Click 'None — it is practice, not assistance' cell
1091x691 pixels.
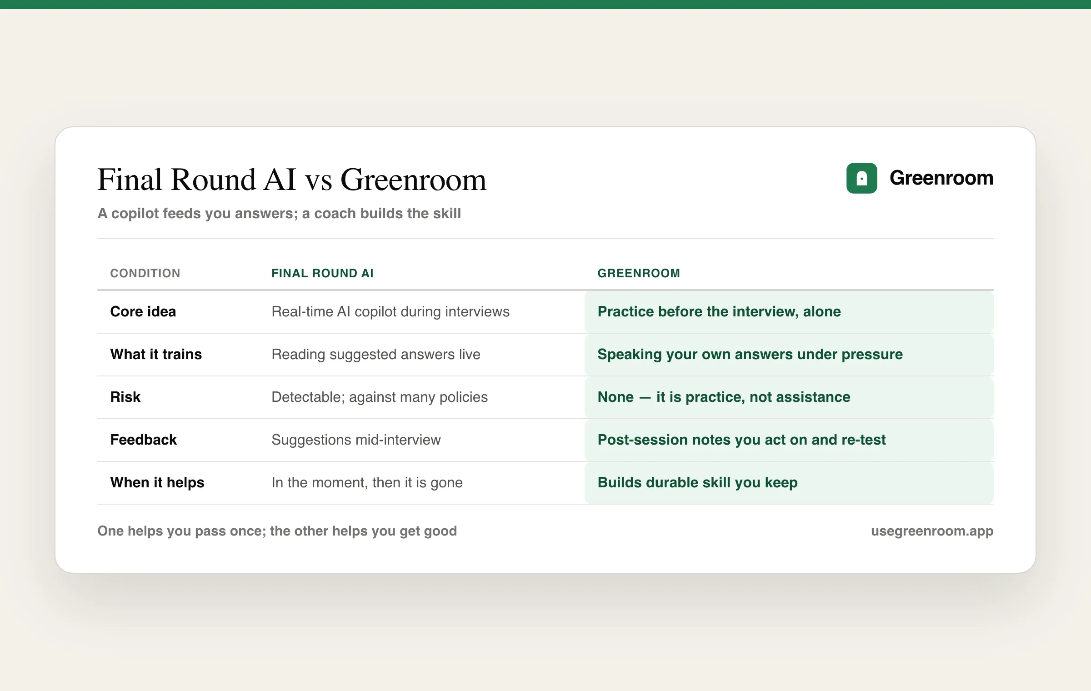pos(789,397)
